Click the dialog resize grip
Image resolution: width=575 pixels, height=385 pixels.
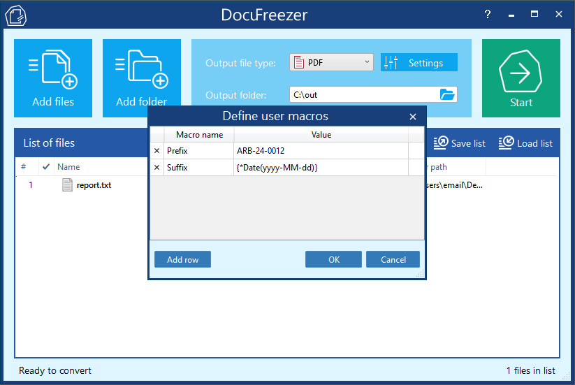coord(421,273)
